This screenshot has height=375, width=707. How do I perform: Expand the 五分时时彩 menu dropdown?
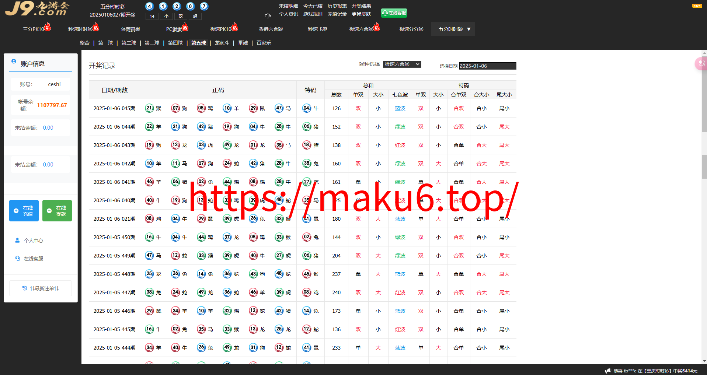tap(453, 29)
